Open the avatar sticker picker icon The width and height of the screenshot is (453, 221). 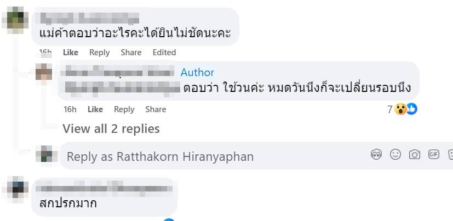pyautogui.click(x=376, y=155)
